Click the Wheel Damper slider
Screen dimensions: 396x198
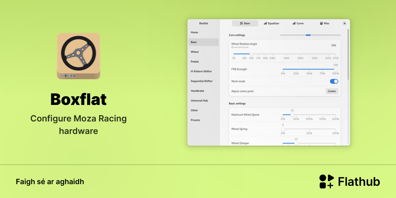309,143
